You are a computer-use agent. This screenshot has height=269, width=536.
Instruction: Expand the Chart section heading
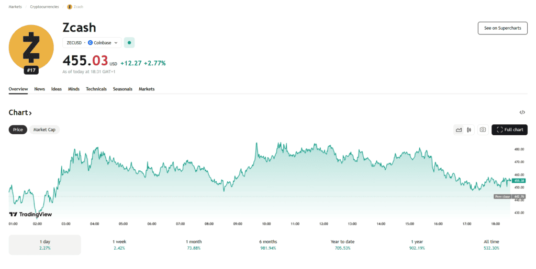tap(20, 113)
